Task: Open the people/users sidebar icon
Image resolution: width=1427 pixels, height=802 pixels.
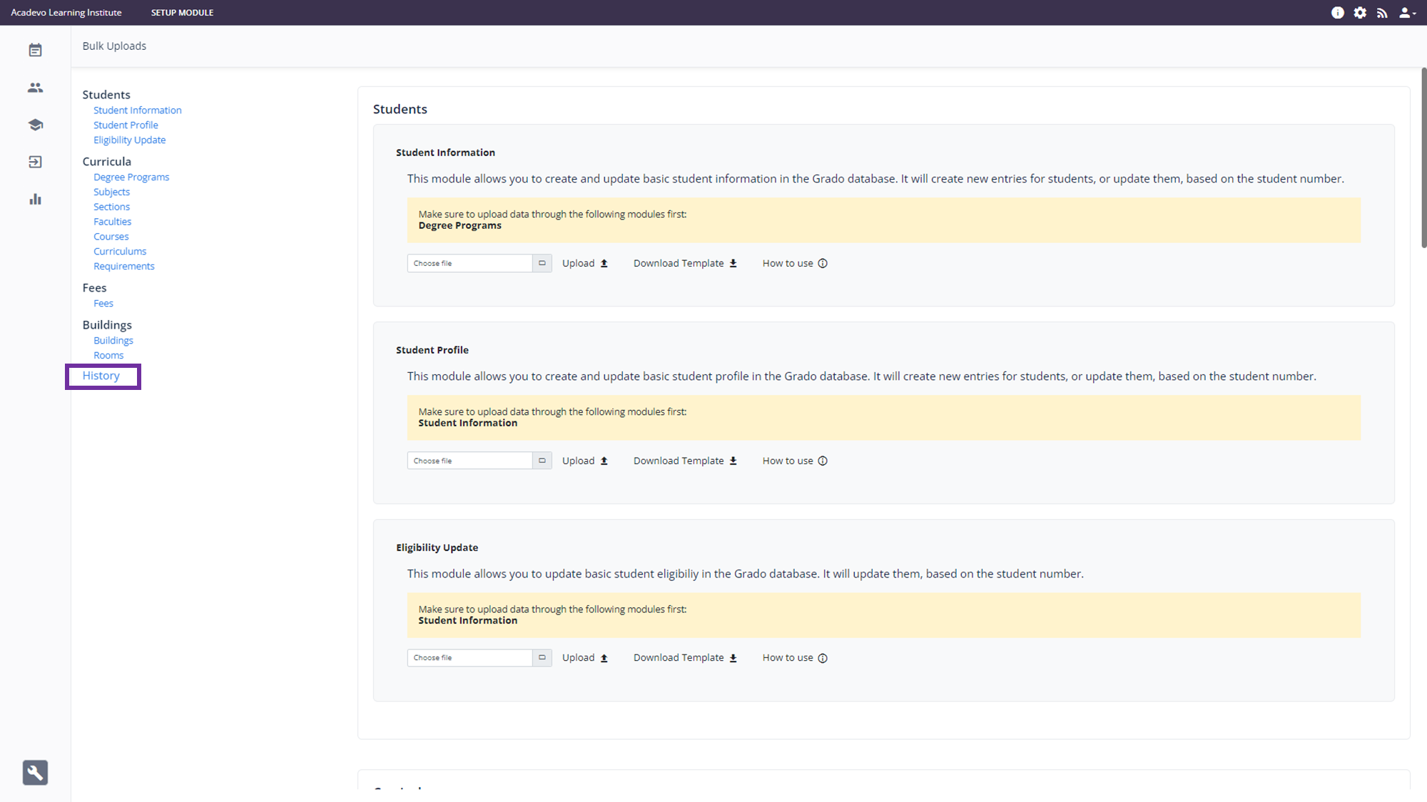Action: [35, 88]
